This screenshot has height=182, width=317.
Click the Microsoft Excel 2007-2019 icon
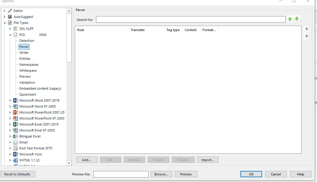pyautogui.click(x=15, y=124)
